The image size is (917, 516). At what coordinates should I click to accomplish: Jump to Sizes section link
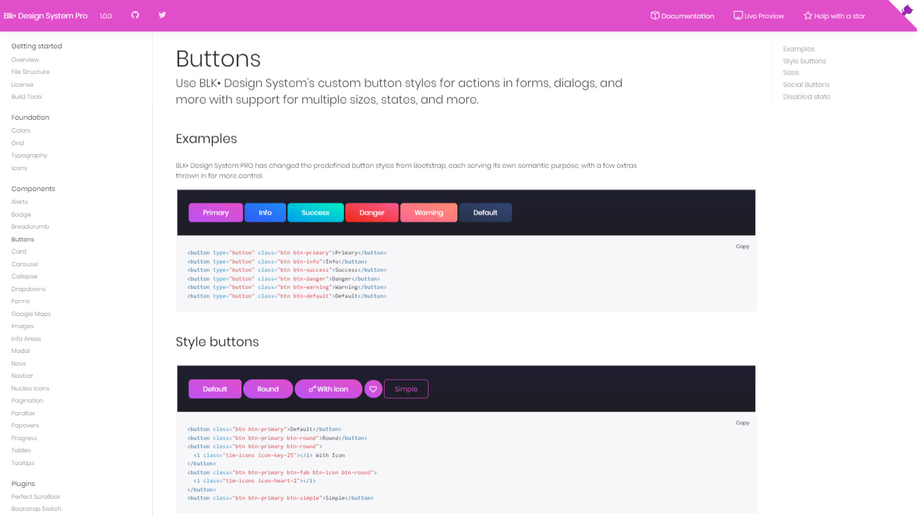click(791, 73)
